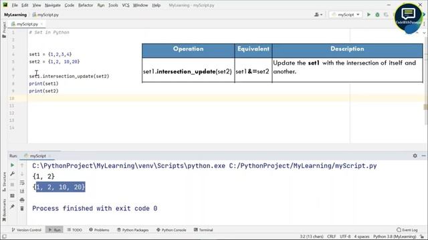428x240 pixels.
Task: Open the View menu
Action: click(x=37, y=5)
